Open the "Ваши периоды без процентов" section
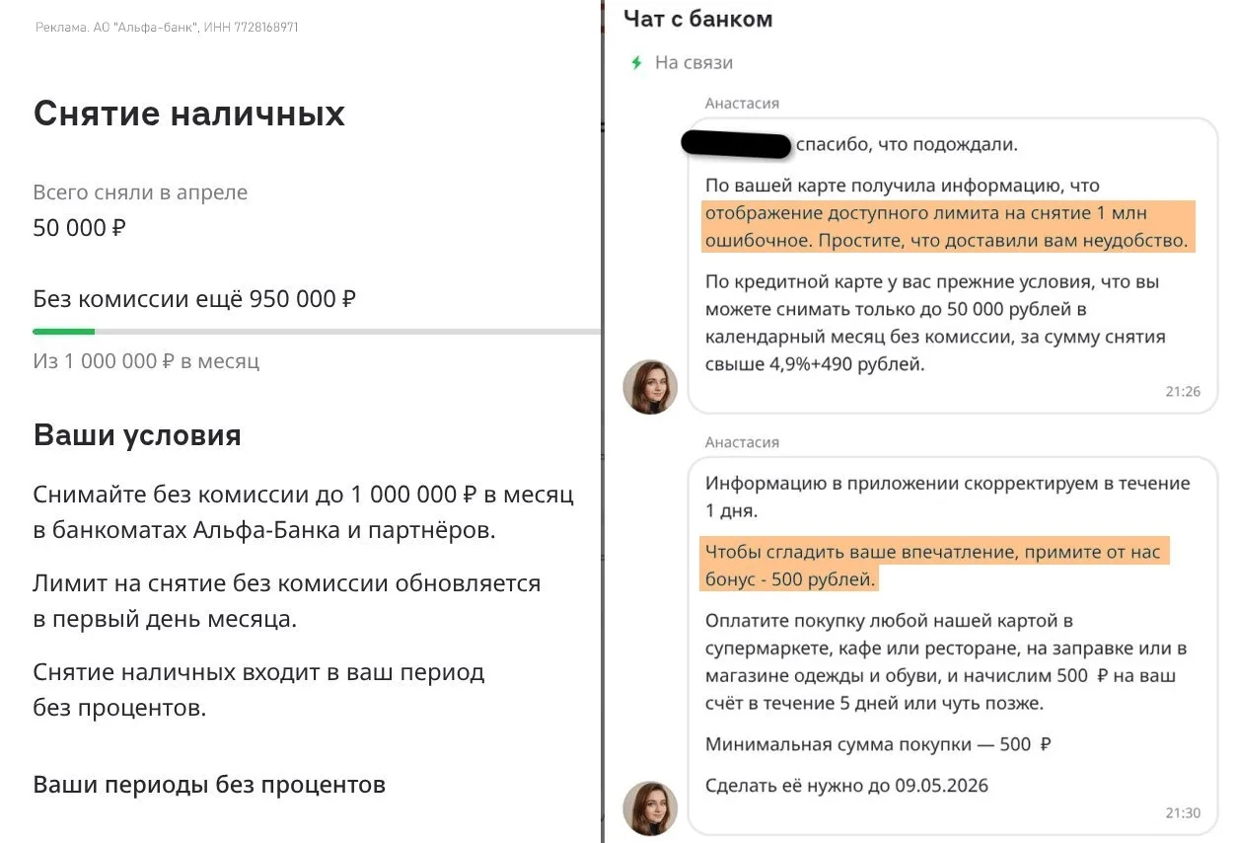Image resolution: width=1240 pixels, height=843 pixels. coord(209,785)
